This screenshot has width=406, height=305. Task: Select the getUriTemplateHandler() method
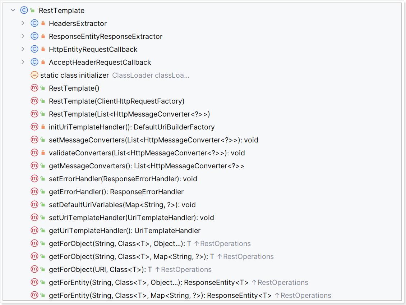coord(125,231)
